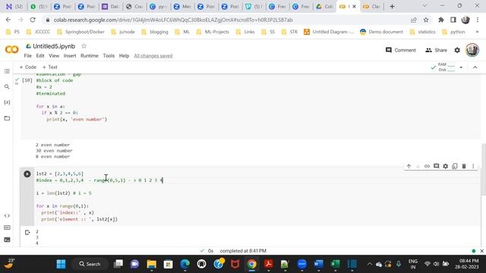
Task: Open Windows Start menu
Action: [x=61, y=264]
